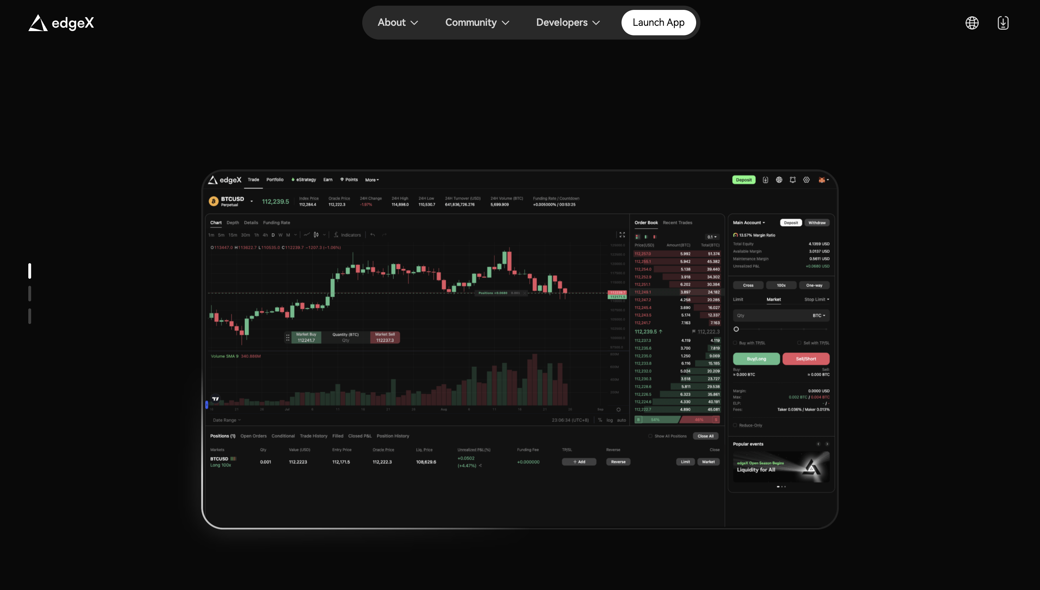Viewport: 1040px width, 590px height.
Task: Click the Launch App button
Action: [658, 23]
